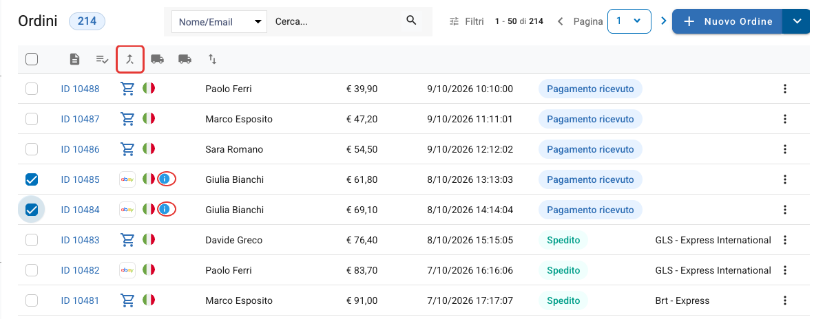Select the checkbox for order ID 10488
Screen dimensions: 814x319
pyautogui.click(x=32, y=89)
